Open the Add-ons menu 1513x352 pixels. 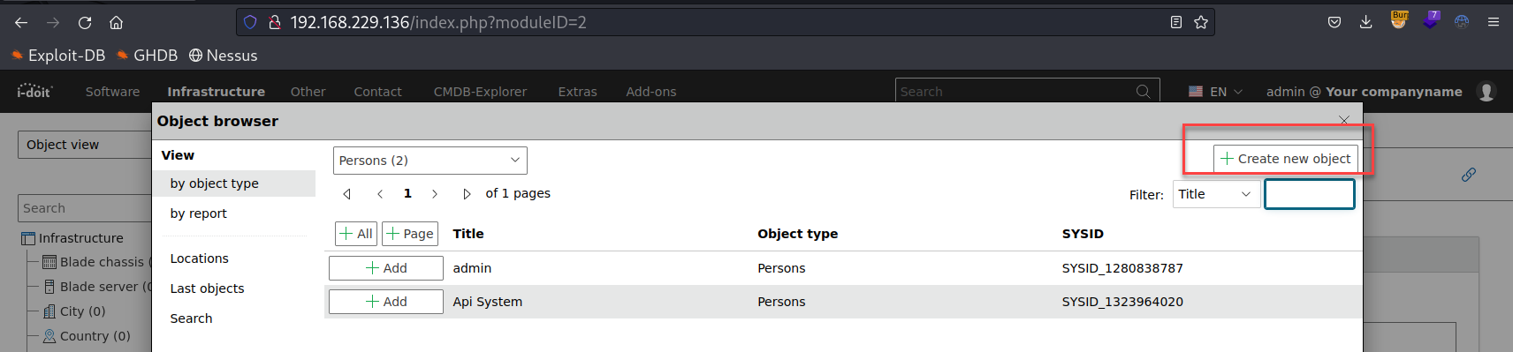651,92
